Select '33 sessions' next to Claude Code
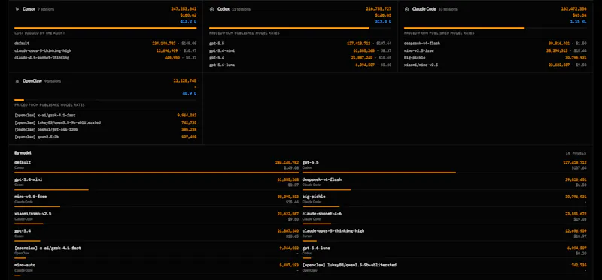The width and height of the screenshot is (602, 280). tap(448, 9)
